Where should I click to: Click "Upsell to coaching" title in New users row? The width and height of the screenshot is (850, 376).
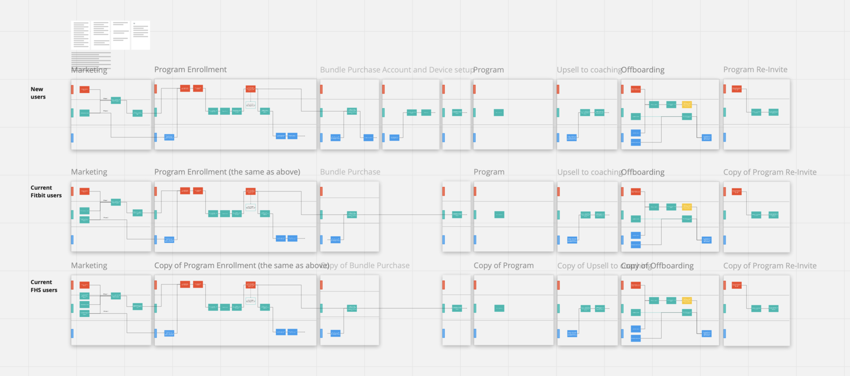pos(589,70)
